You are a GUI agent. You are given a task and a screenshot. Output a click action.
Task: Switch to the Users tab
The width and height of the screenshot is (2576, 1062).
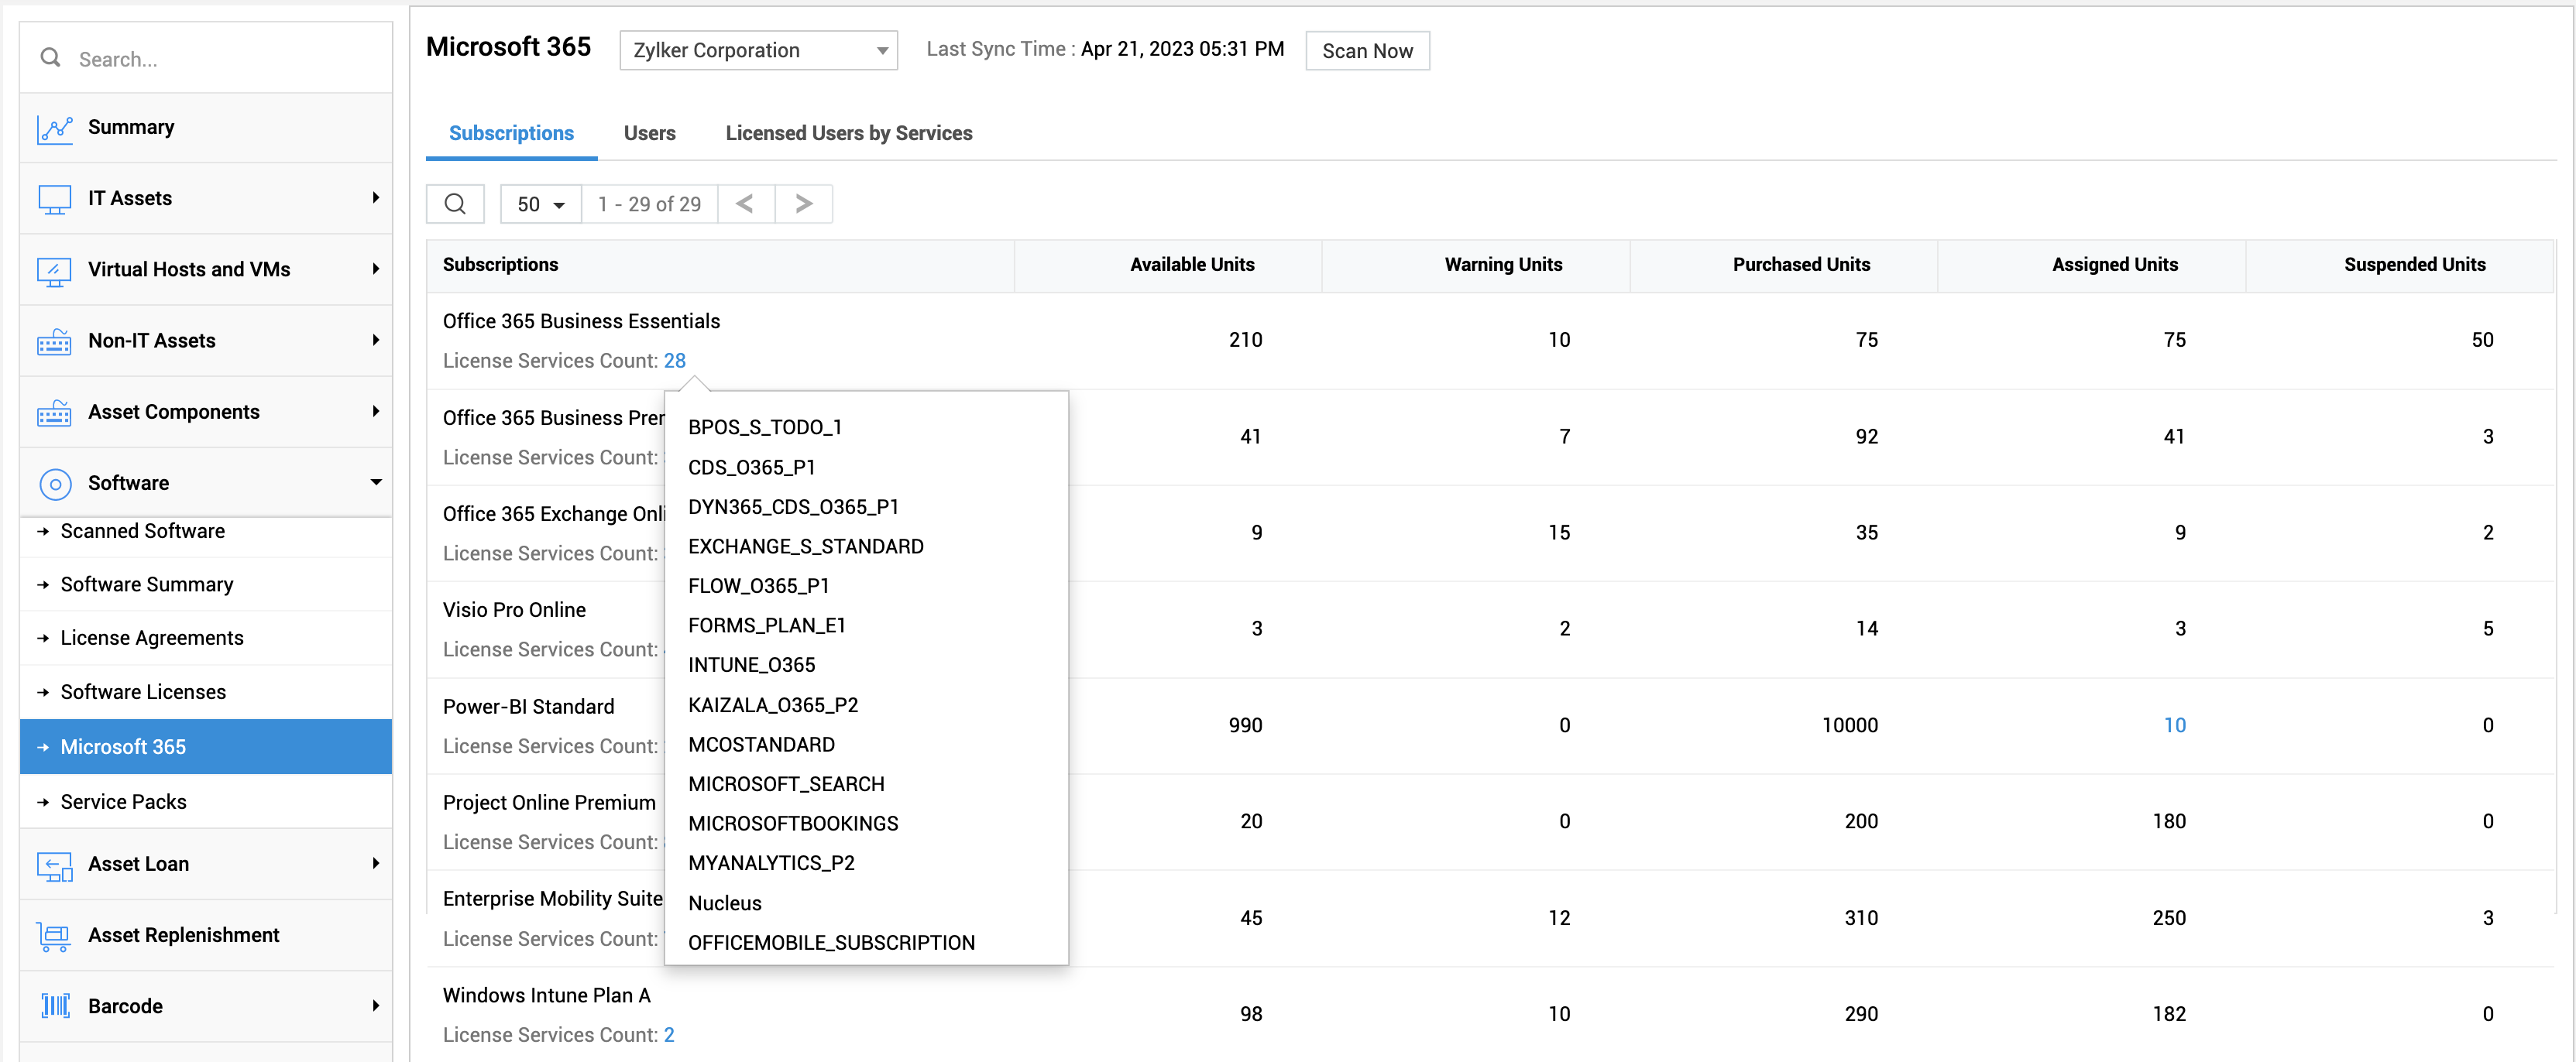[649, 133]
